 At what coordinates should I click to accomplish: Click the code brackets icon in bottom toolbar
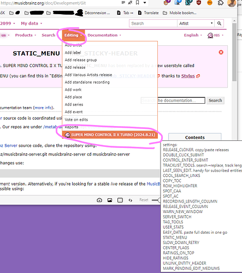tap(131, 200)
